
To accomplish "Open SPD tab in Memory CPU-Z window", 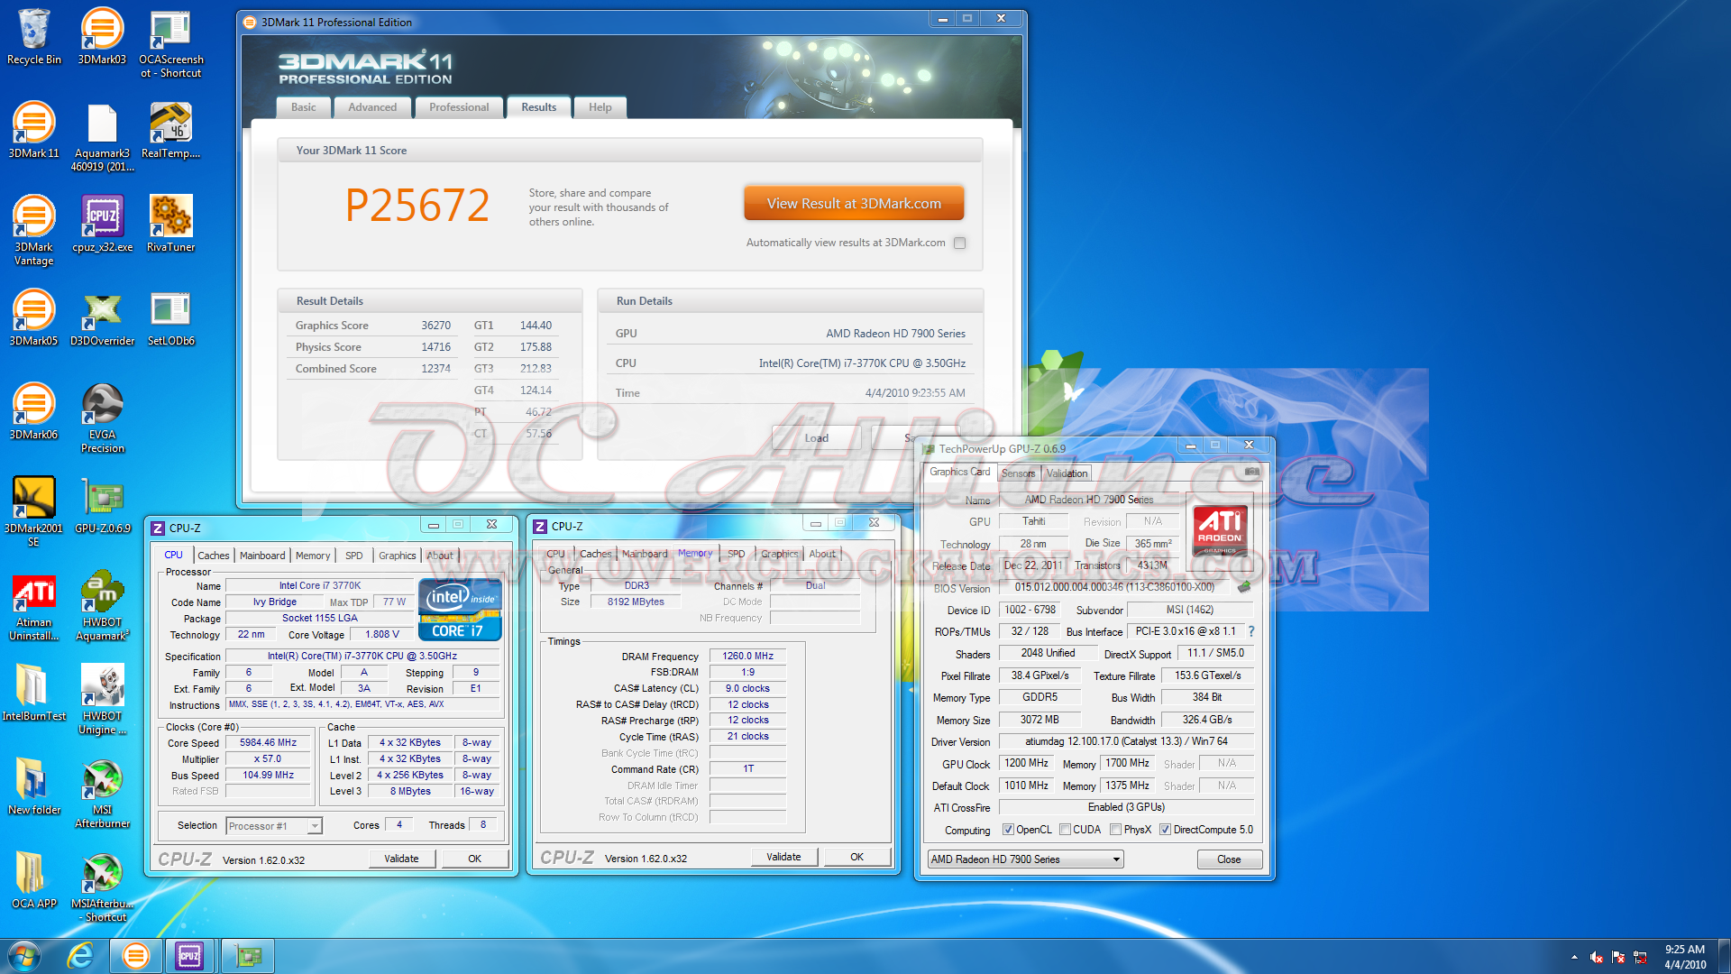I will [x=737, y=554].
